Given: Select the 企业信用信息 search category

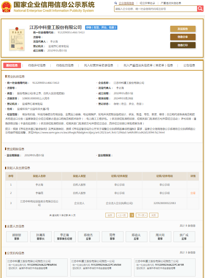Looking at the screenshot, I should click(x=126, y=3).
